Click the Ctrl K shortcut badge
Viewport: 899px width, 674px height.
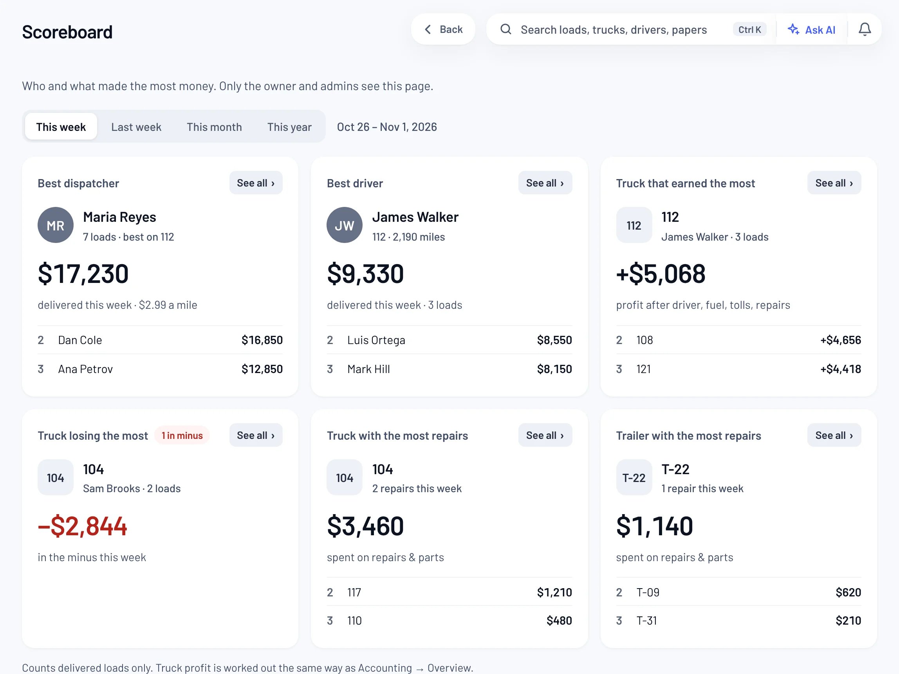pyautogui.click(x=749, y=30)
